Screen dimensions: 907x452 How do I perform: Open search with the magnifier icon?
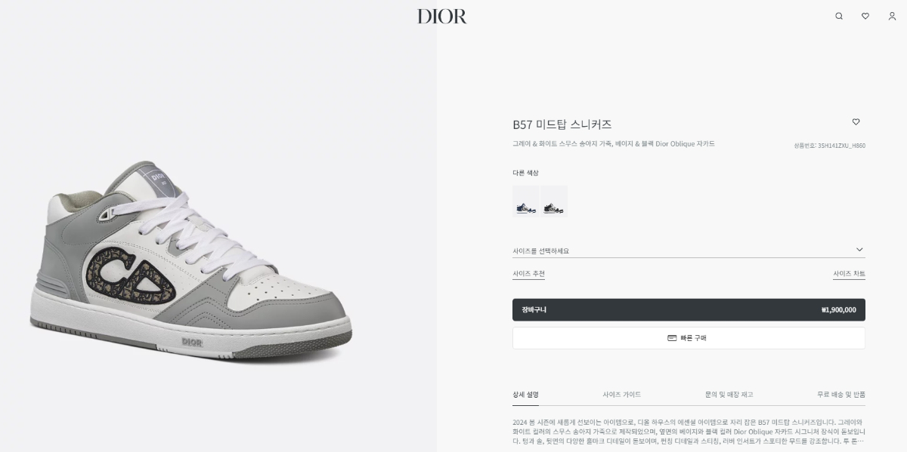(839, 16)
